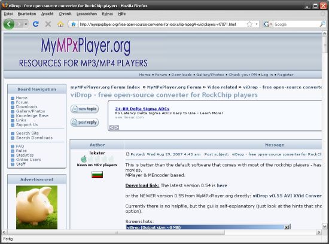329x244 pixels.
Task: Click the magnifier search icon
Action: click(x=322, y=24)
